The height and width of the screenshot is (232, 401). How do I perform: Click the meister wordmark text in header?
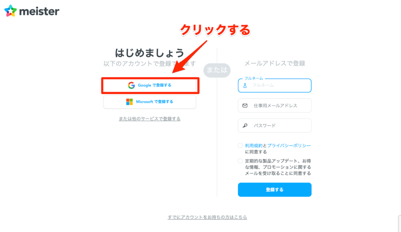[x=39, y=11]
